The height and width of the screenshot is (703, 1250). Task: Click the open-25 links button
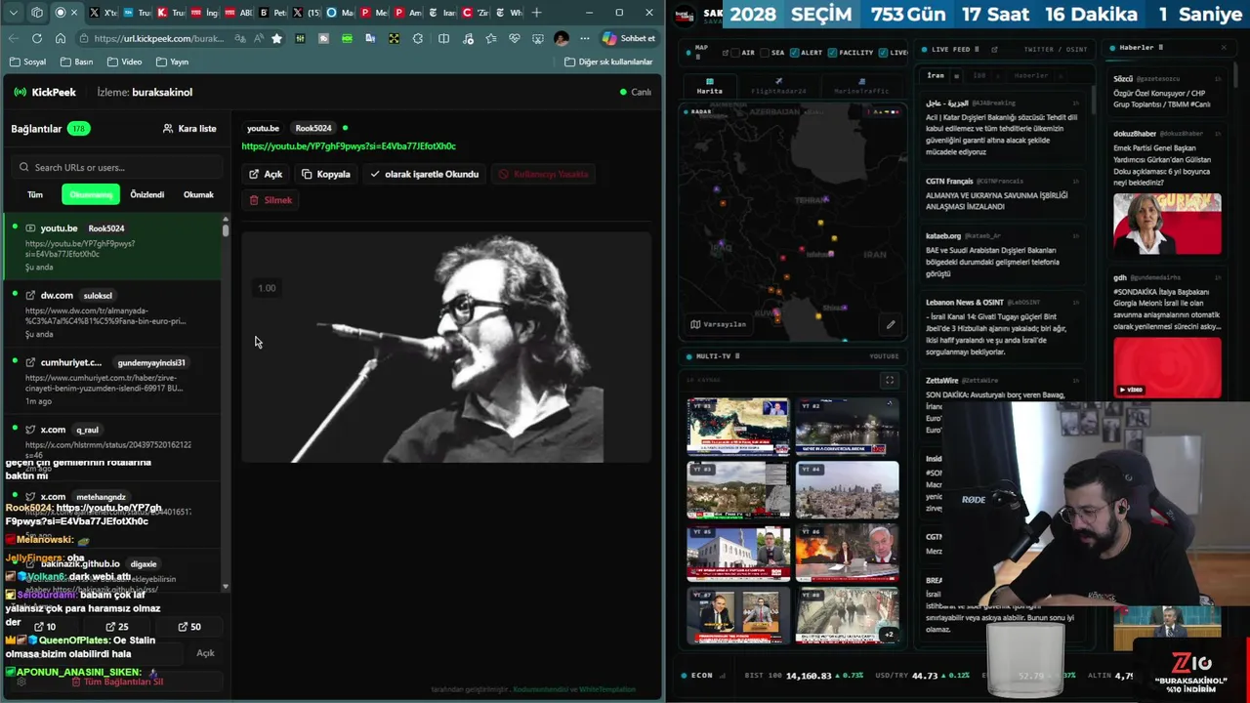[x=116, y=627]
